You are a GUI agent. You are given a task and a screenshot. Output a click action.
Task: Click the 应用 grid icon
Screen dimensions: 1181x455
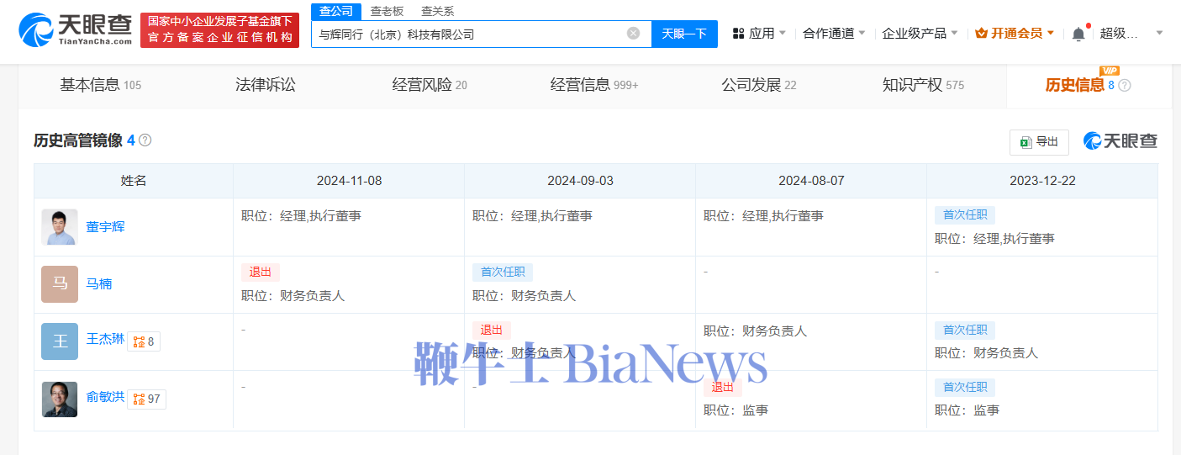coord(739,34)
